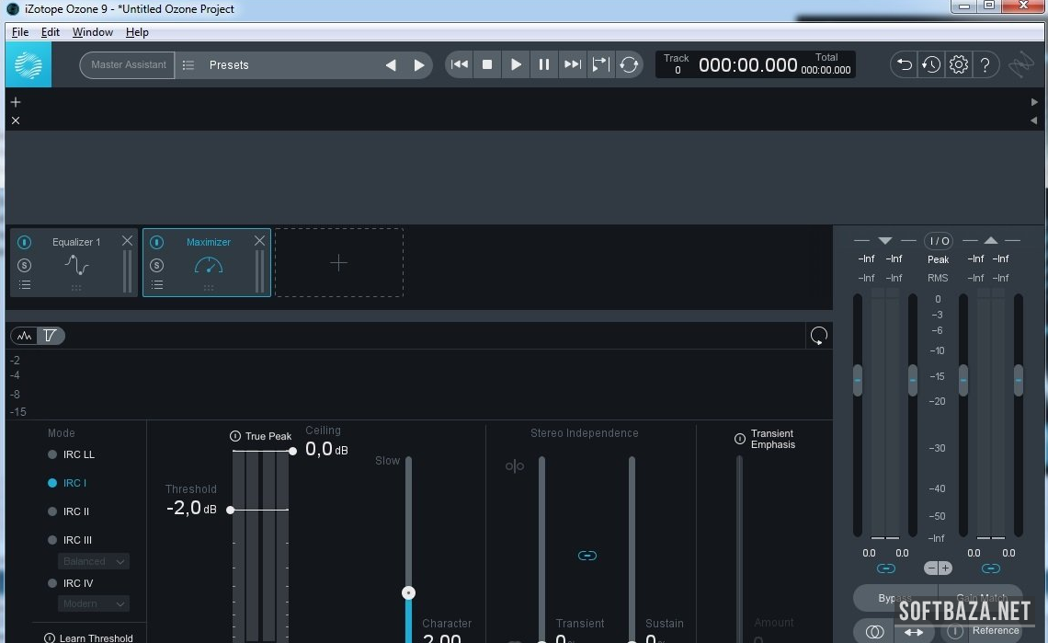Expand the Balanced dropdown under IRC III
This screenshot has width=1048, height=643.
pyautogui.click(x=93, y=561)
